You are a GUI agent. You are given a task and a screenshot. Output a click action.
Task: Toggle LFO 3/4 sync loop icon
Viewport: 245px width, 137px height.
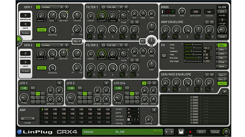tap(127, 88)
